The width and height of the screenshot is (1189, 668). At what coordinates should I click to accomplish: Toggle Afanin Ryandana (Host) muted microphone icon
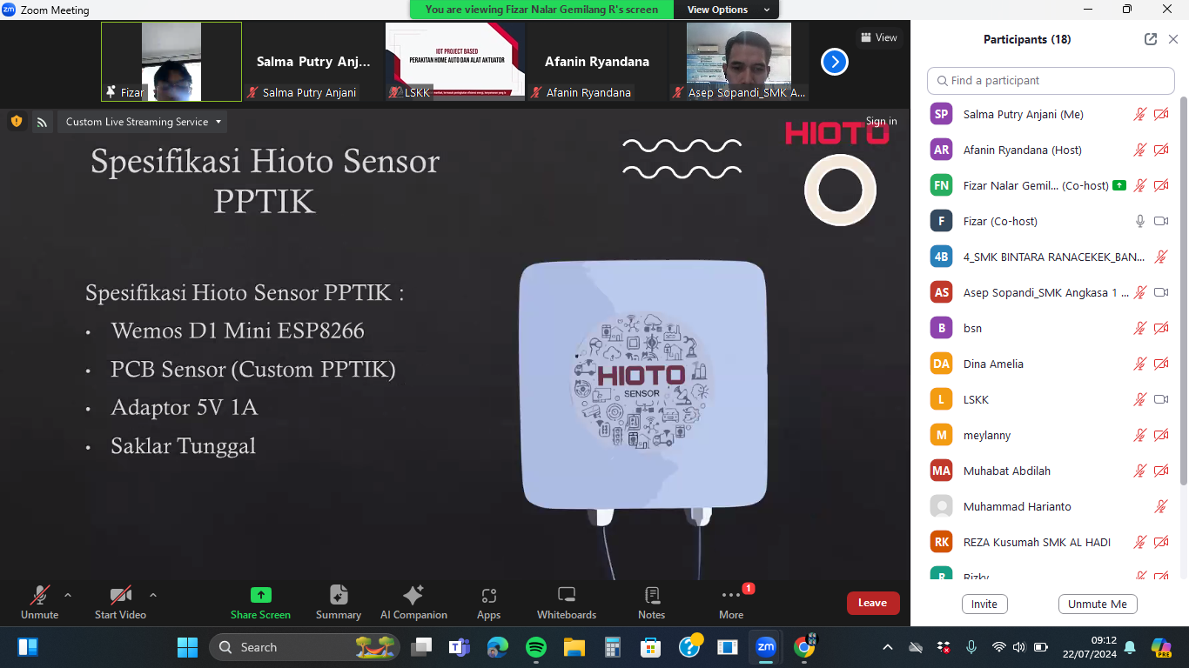coord(1139,150)
